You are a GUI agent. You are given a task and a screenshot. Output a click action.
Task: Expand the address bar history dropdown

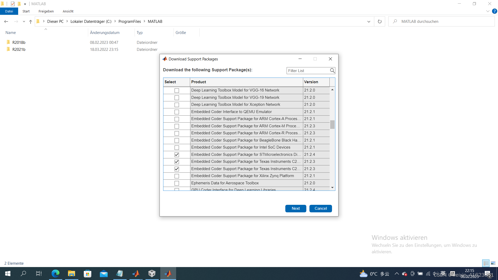pos(369,22)
